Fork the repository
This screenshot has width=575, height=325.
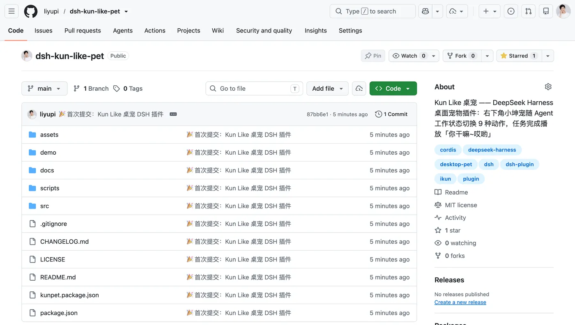pyautogui.click(x=462, y=56)
